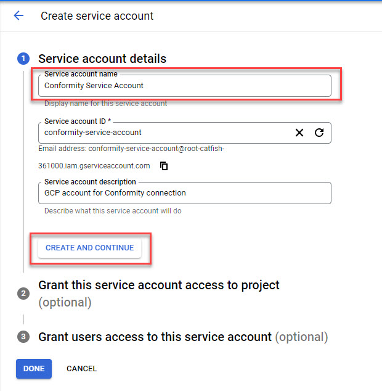This screenshot has height=391, width=382.
Task: Click the Create service account page title
Action: tap(97, 16)
